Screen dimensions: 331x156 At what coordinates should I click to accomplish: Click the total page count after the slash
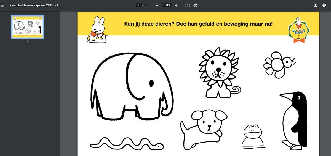click(x=145, y=5)
